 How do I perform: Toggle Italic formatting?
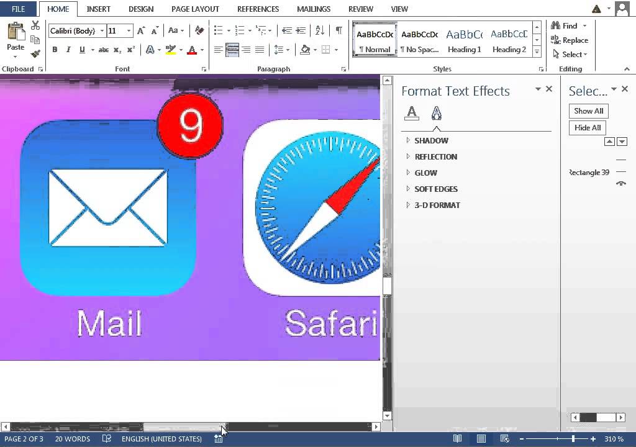click(68, 49)
